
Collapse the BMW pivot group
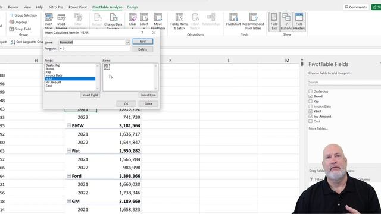[69, 125]
